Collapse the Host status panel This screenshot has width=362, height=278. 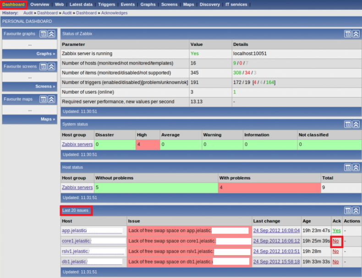pos(356,167)
